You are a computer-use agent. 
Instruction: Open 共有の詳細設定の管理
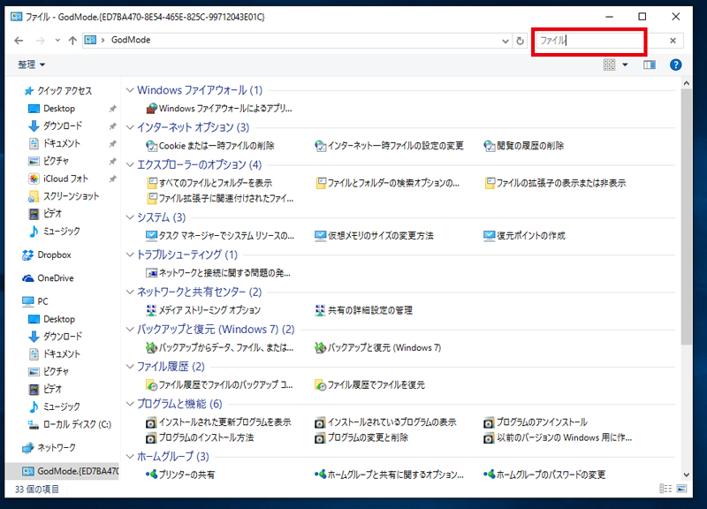[363, 311]
